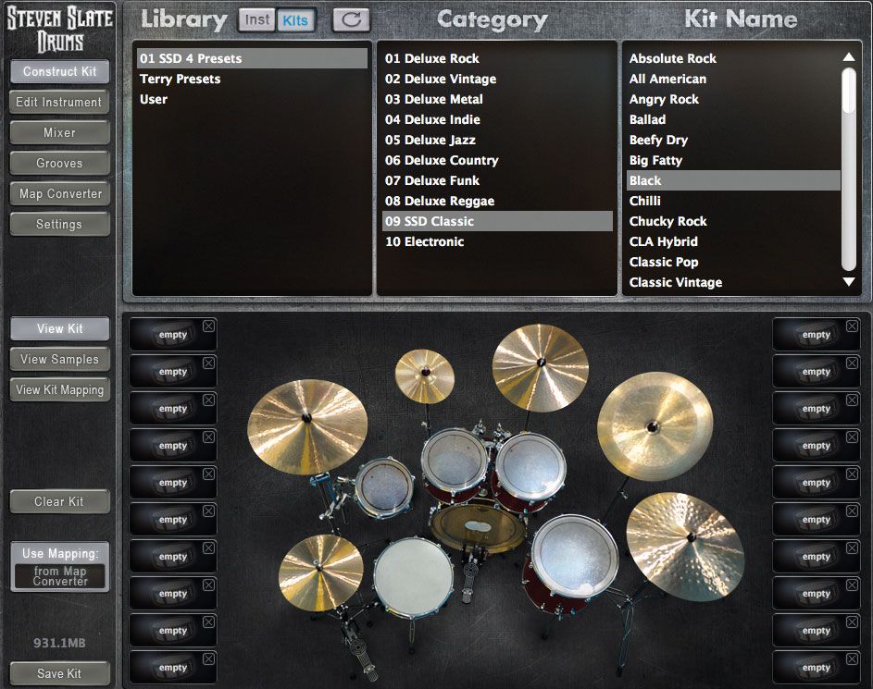Clear the bottommost right-column empty slot with X
The height and width of the screenshot is (689, 873).
point(852,659)
